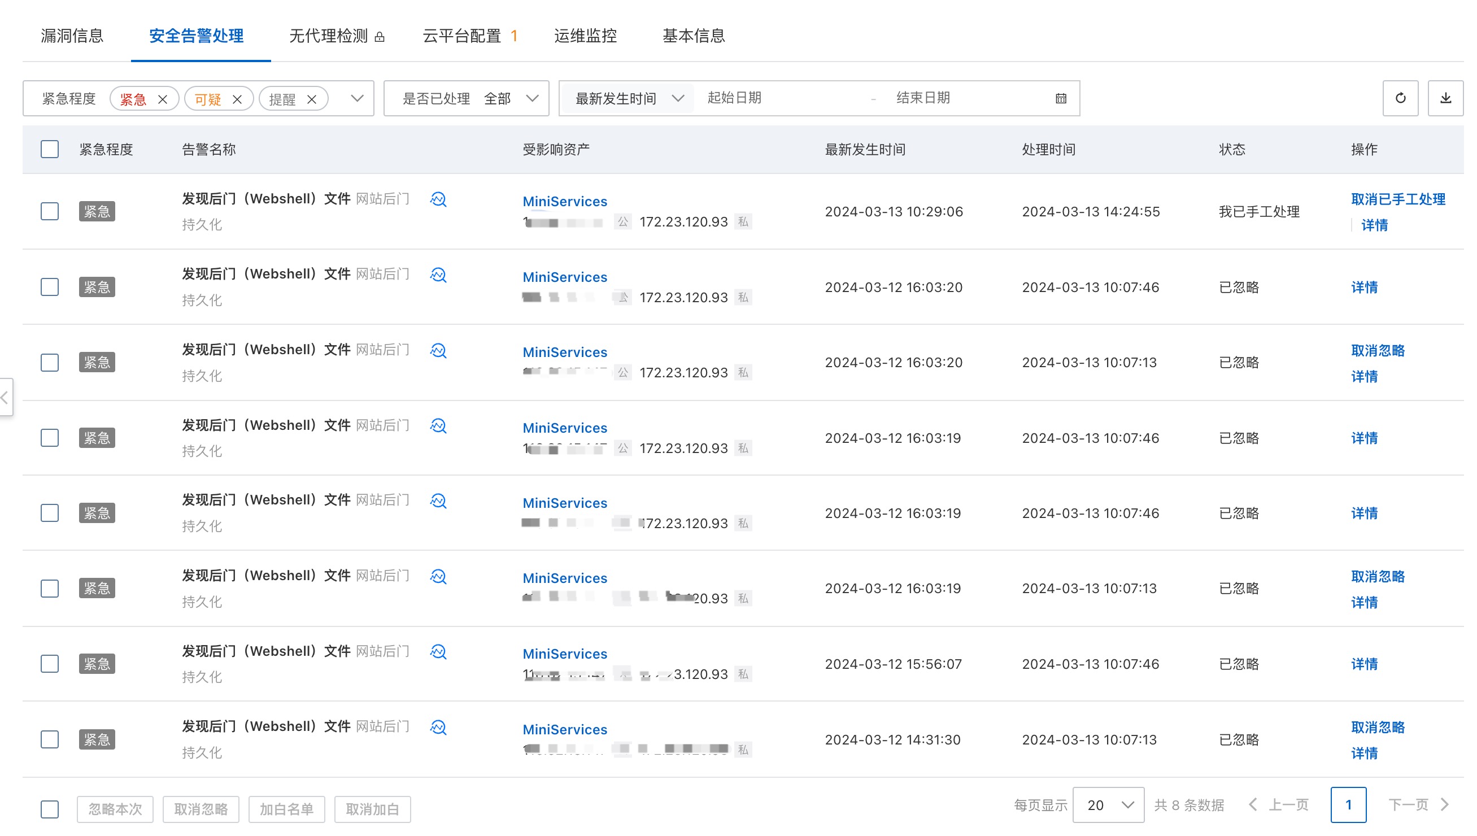Remove the 提醒 filter tag
The image size is (1477, 836).
(x=312, y=99)
